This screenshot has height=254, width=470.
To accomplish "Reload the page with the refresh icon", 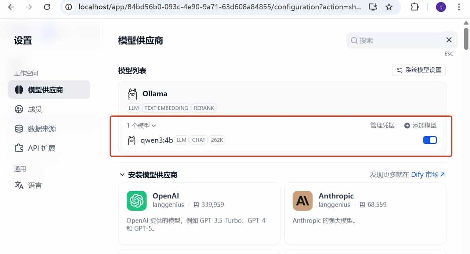I will pyautogui.click(x=47, y=7).
